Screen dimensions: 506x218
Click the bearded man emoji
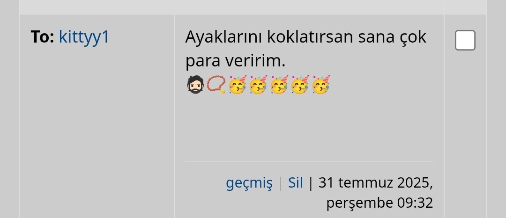pos(195,85)
